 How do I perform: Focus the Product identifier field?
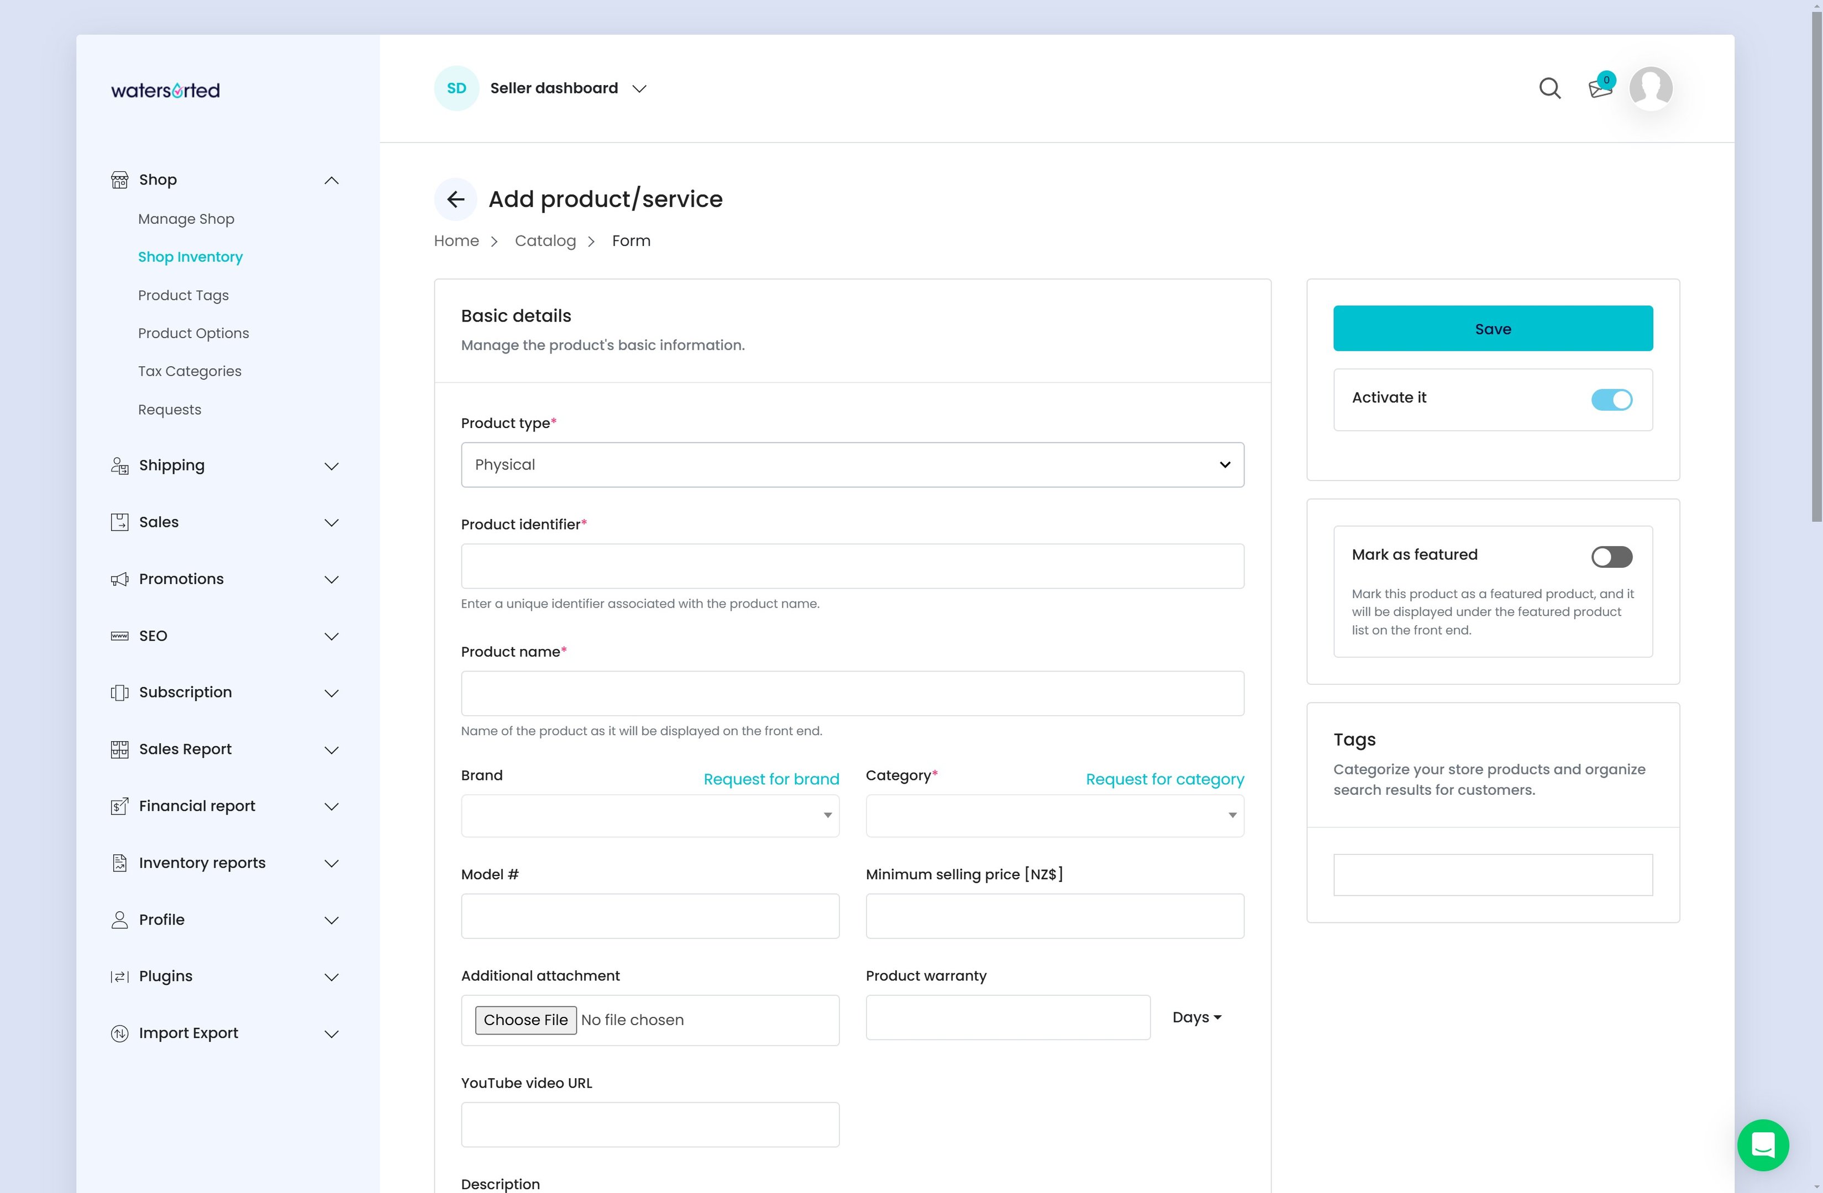point(852,567)
